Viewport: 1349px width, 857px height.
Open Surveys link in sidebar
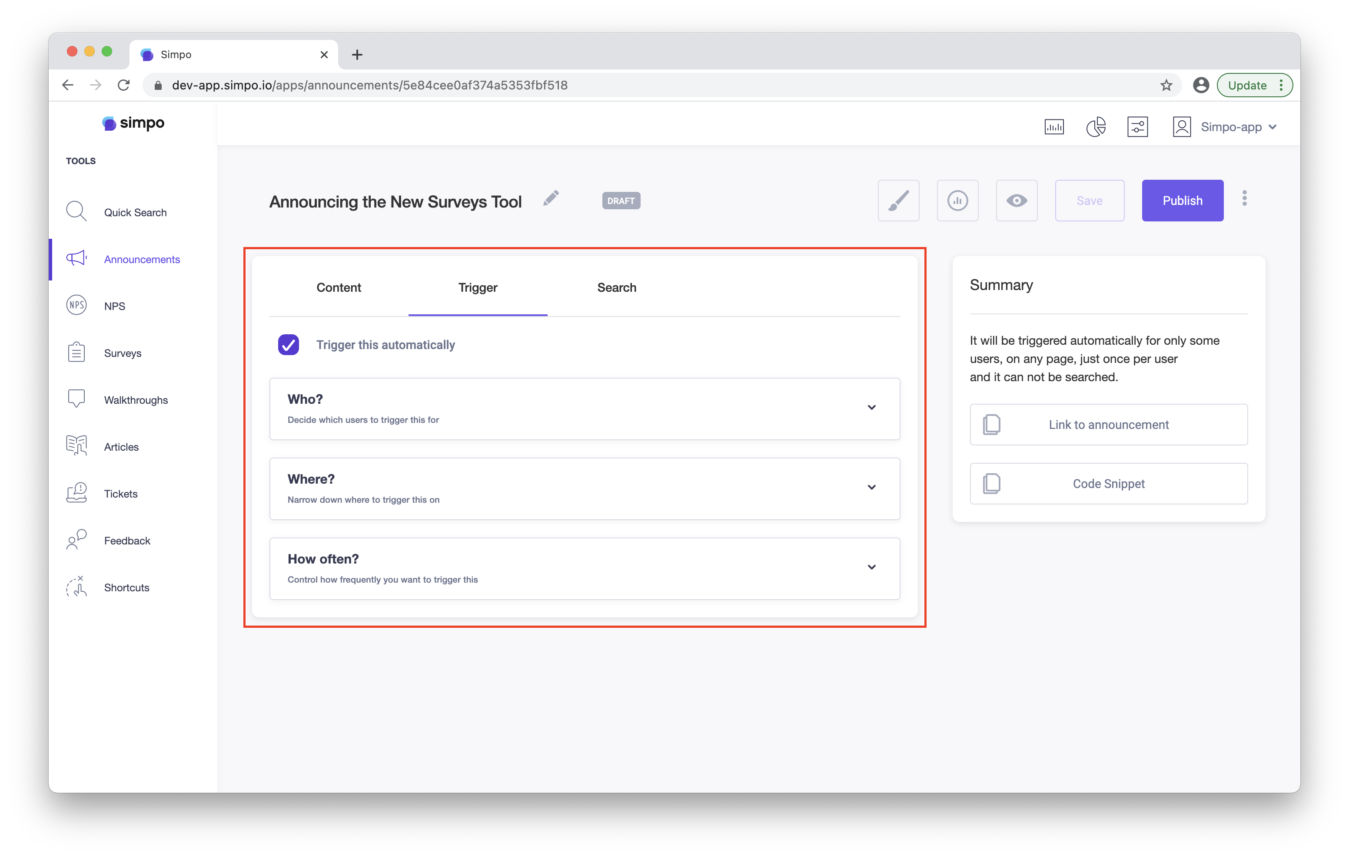click(x=122, y=353)
